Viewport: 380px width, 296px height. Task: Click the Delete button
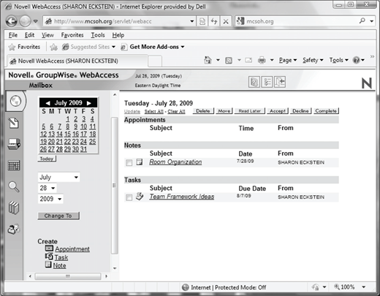203,111
